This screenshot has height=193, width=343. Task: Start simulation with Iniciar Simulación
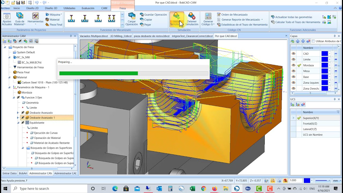coord(177,19)
